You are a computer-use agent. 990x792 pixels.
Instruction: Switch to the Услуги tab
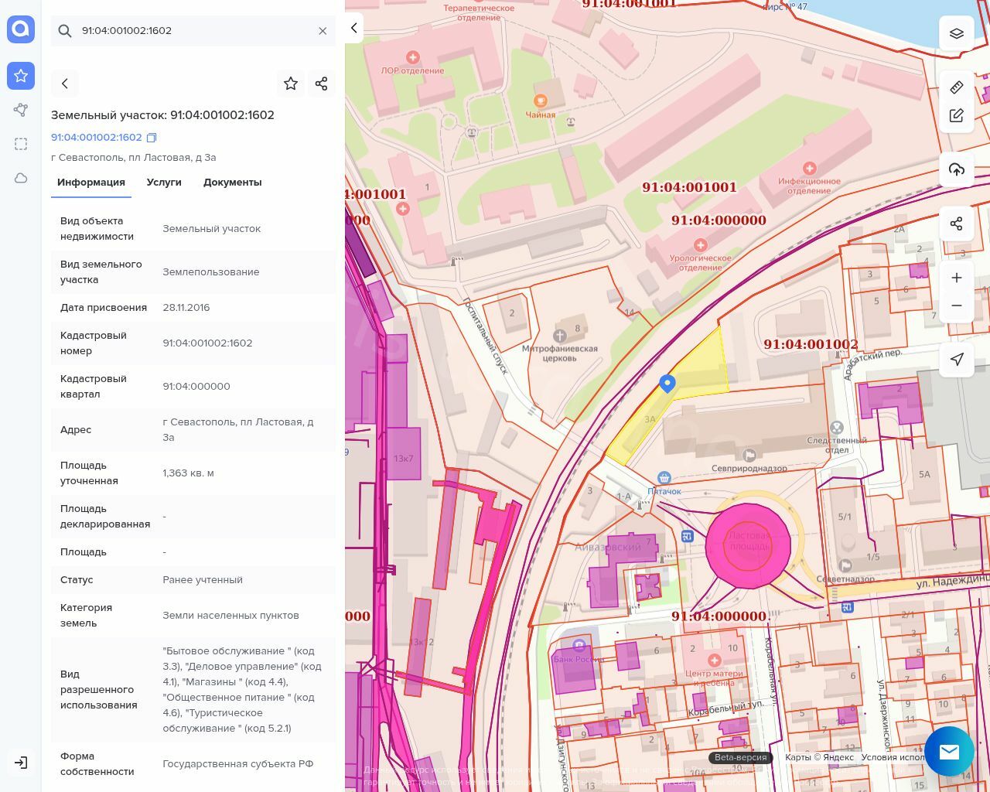point(164,183)
